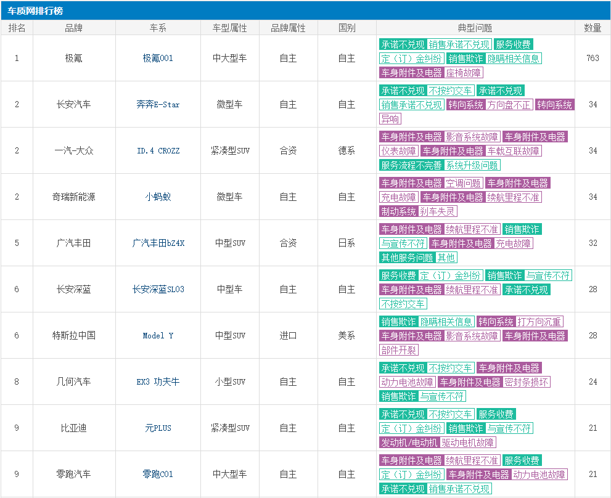611x498 pixels.
Task: Select the 几何汽车 brand cell
Action: (73, 382)
